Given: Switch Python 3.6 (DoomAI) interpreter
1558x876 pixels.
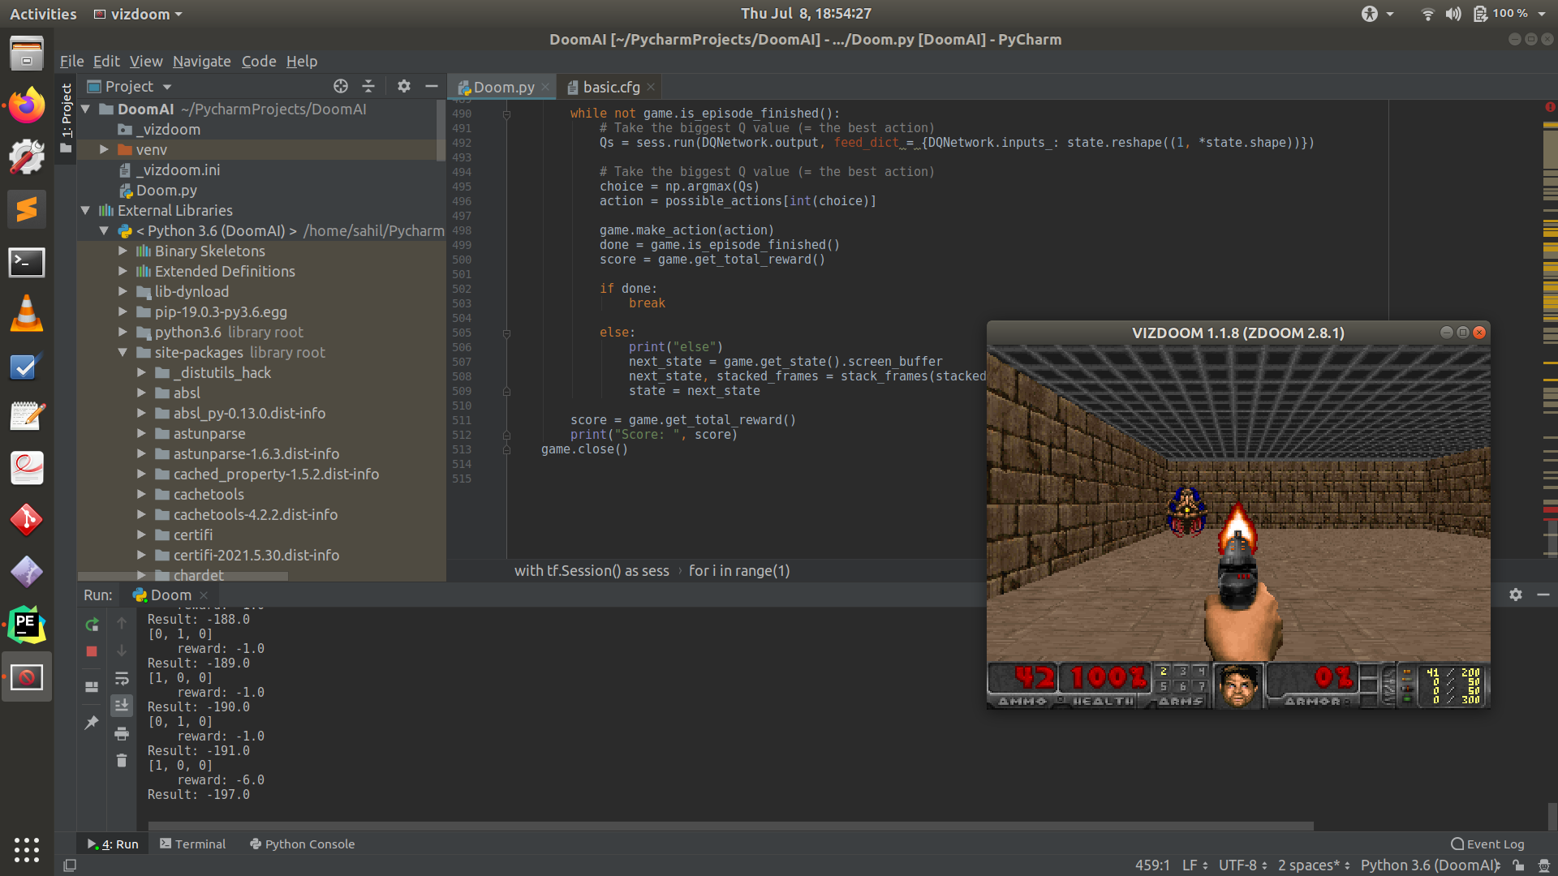Looking at the screenshot, I should tap(1429, 865).
